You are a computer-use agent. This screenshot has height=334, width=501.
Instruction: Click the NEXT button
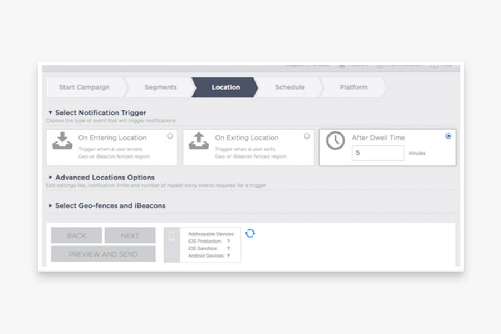(x=130, y=235)
